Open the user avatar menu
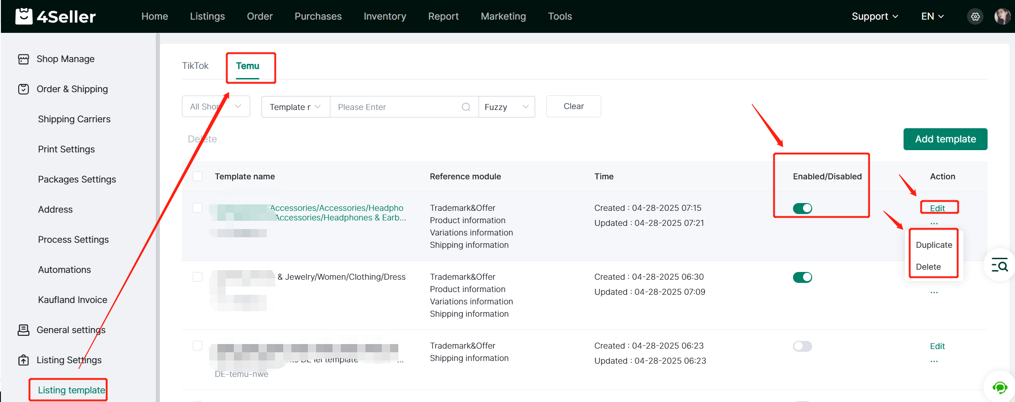1015x402 pixels. click(1002, 16)
